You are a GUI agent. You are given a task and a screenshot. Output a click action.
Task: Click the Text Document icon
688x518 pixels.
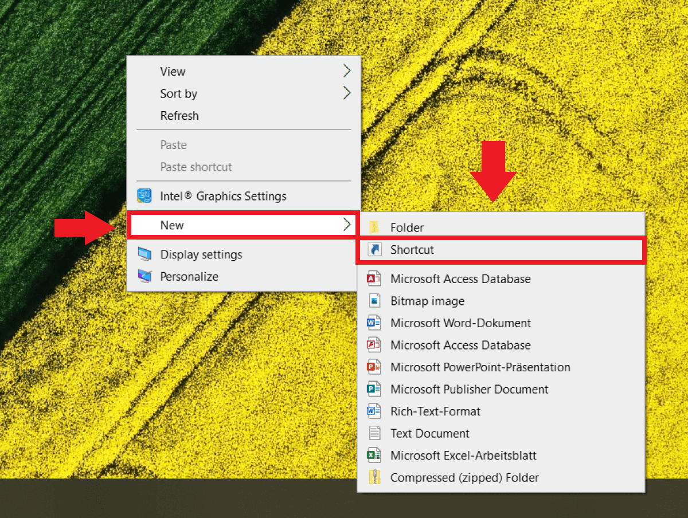point(376,433)
